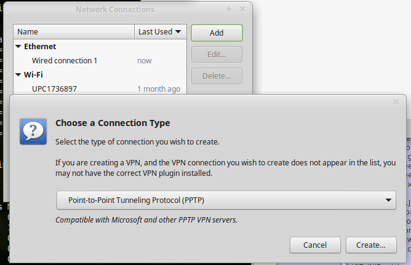Click the Network Connections title bar
This screenshot has width=411, height=265.
tap(115, 10)
